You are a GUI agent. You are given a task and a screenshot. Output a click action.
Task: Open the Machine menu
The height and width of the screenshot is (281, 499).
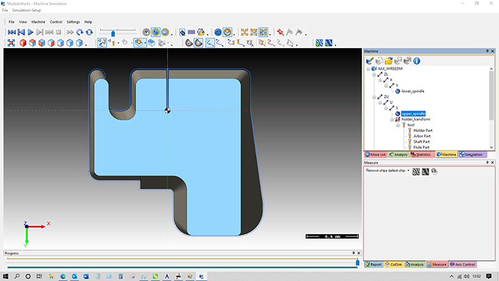[x=37, y=22]
